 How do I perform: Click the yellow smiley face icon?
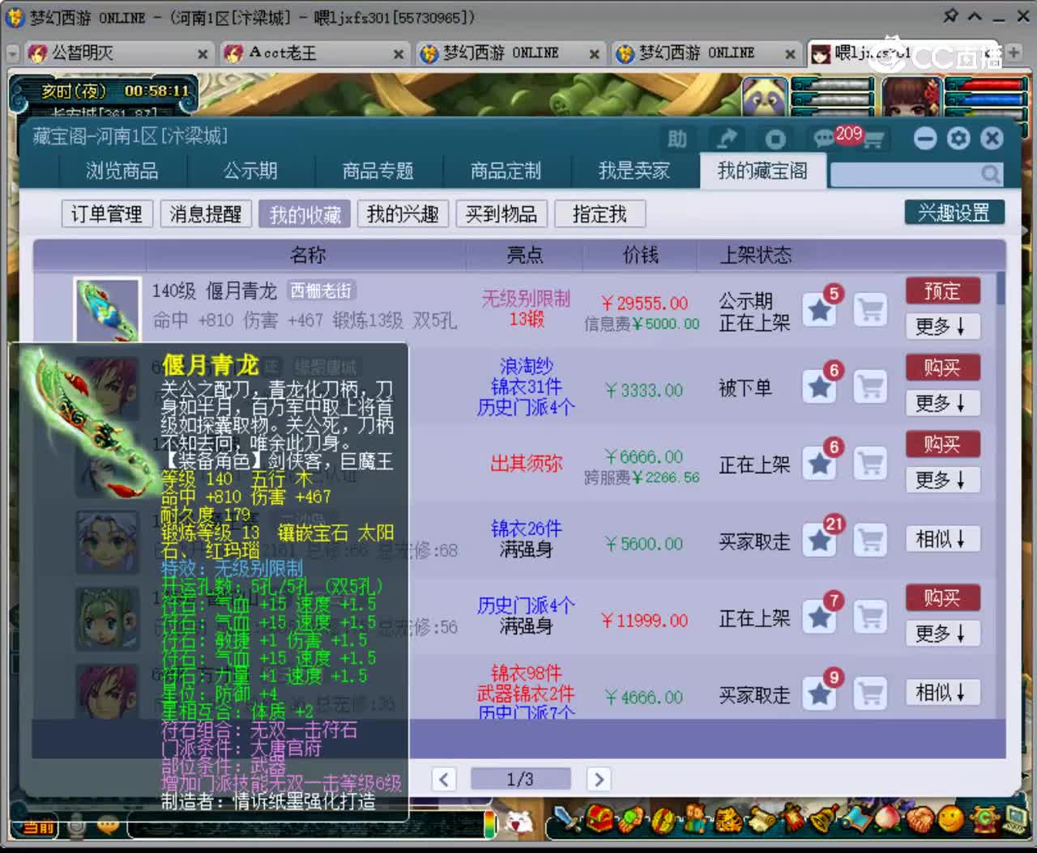point(951,820)
